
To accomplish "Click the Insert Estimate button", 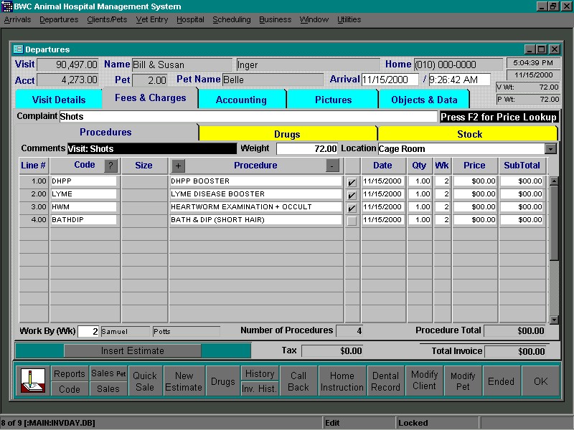I will pos(133,350).
